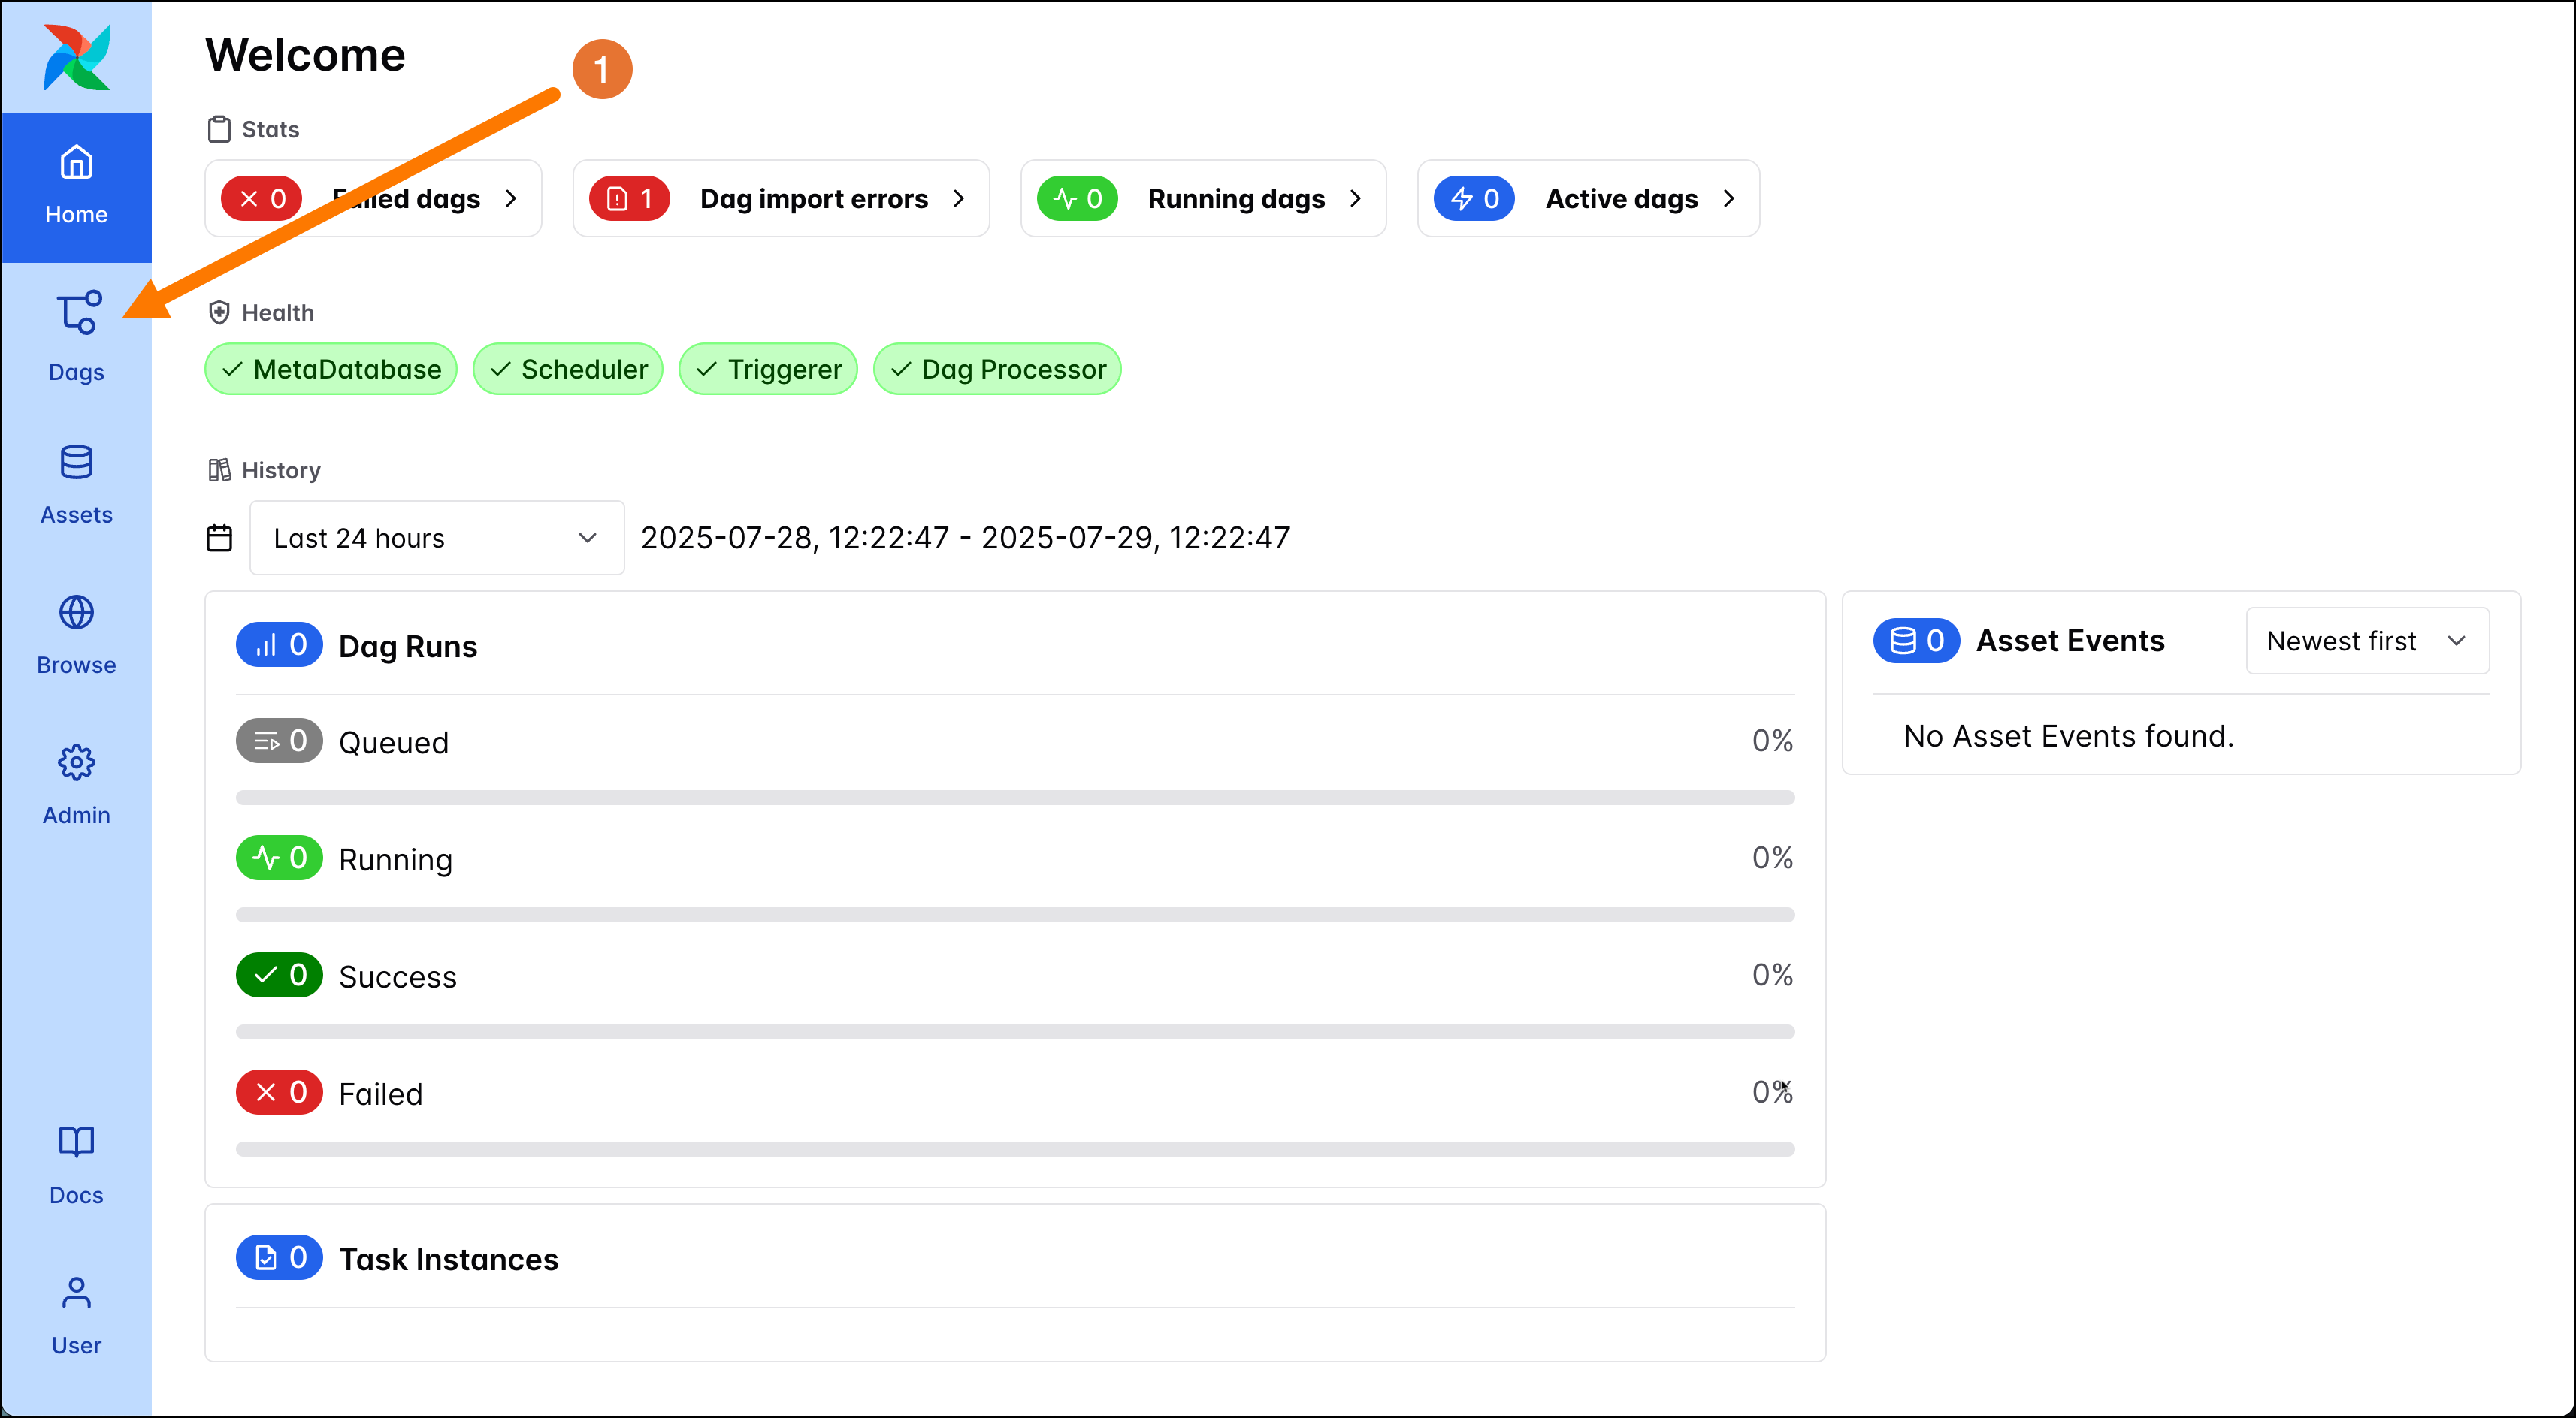Click the Failed dags chevron arrow

tap(511, 199)
